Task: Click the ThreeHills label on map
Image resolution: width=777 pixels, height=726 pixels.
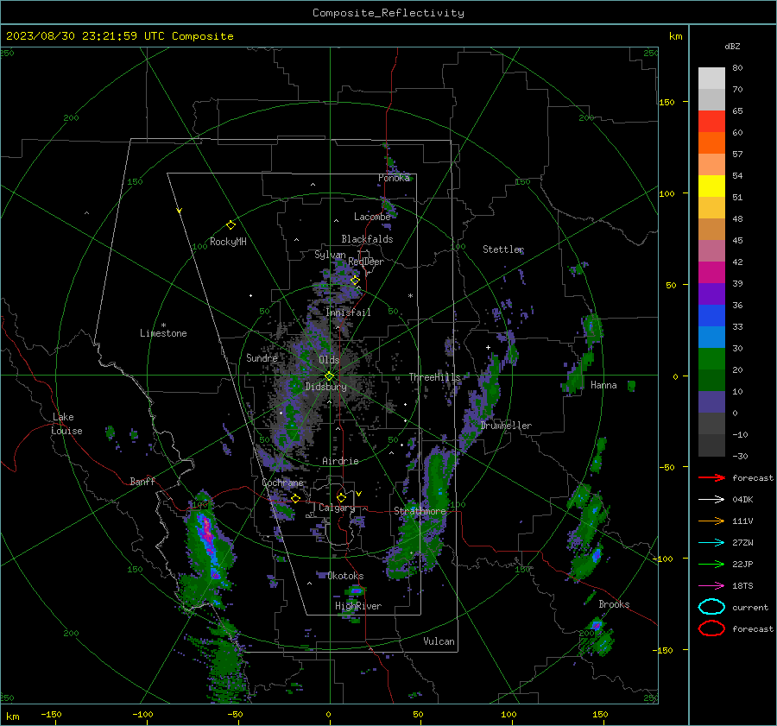Action: [434, 377]
